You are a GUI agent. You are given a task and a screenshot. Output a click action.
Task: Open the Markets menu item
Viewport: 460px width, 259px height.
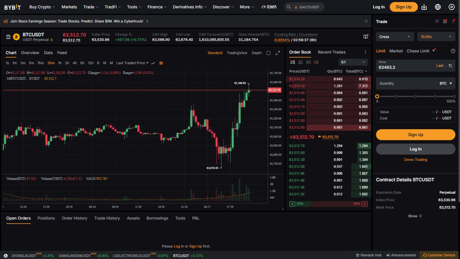coord(69,7)
